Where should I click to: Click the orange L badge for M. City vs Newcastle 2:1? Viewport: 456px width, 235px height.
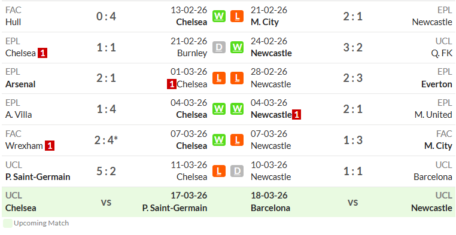[237, 16]
